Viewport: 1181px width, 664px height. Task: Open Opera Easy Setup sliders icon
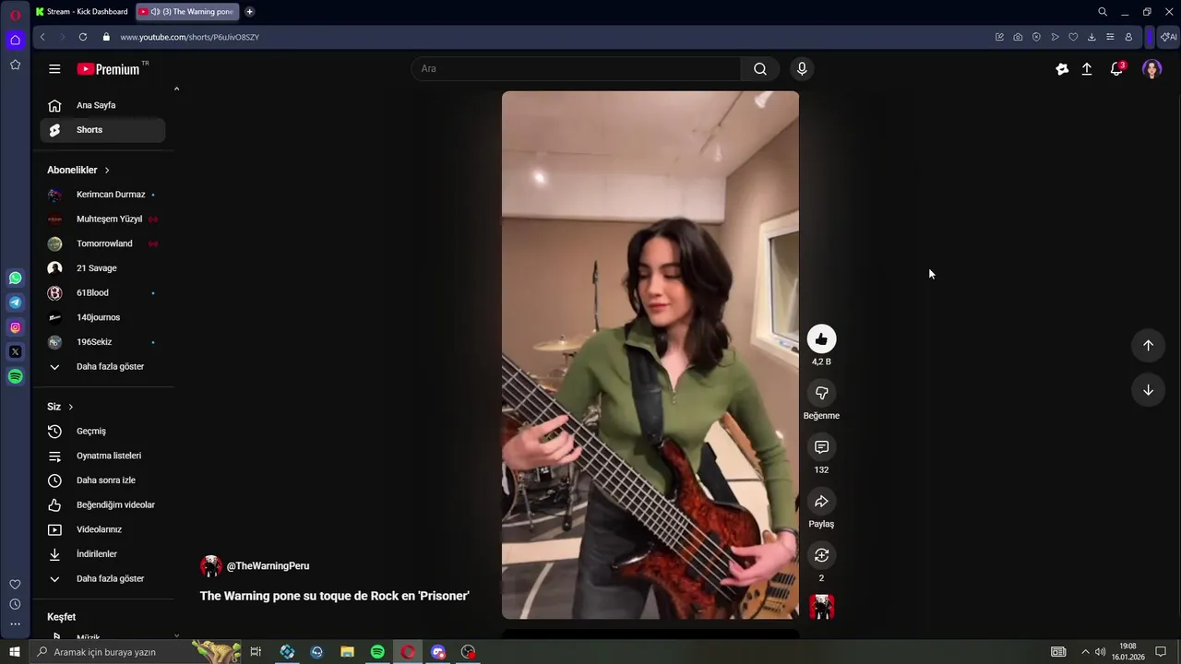pos(1110,37)
